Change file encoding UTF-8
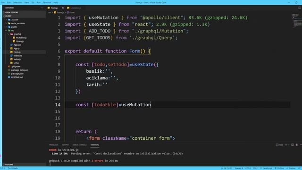The width and height of the screenshot is (302, 170). [x=248, y=169]
